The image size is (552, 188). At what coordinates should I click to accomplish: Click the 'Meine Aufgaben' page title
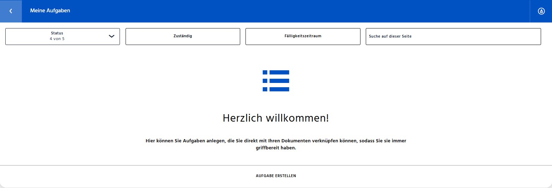(50, 11)
